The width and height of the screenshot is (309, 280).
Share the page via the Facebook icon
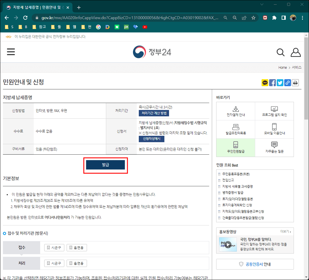point(272,83)
